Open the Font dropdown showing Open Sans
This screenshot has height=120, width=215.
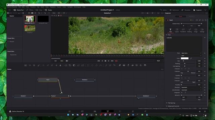pyautogui.click(x=191, y=53)
